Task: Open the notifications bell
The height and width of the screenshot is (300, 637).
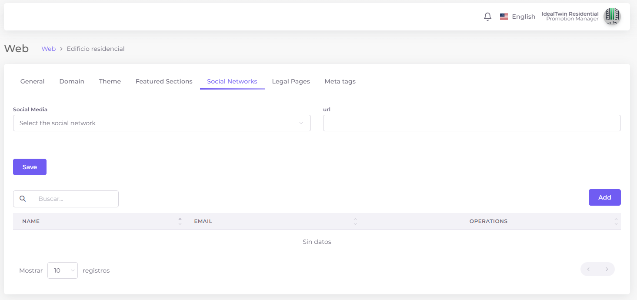Action: 487,17
